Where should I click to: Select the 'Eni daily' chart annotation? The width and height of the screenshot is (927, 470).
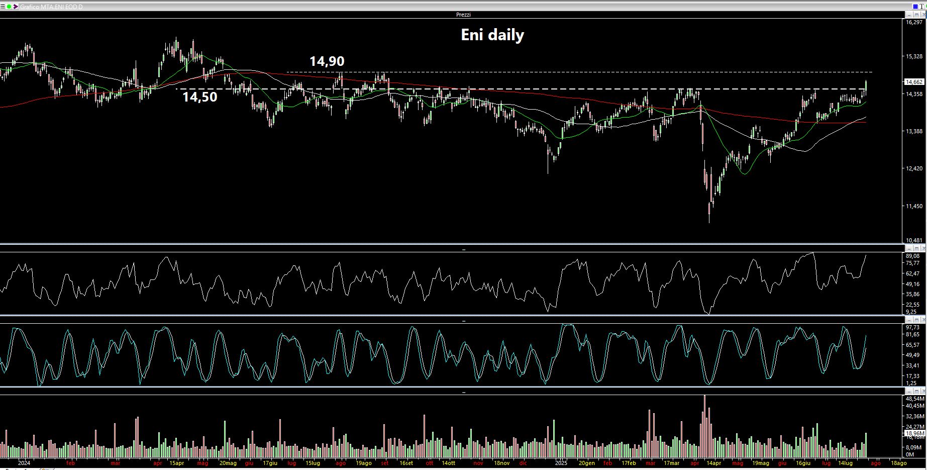click(492, 35)
